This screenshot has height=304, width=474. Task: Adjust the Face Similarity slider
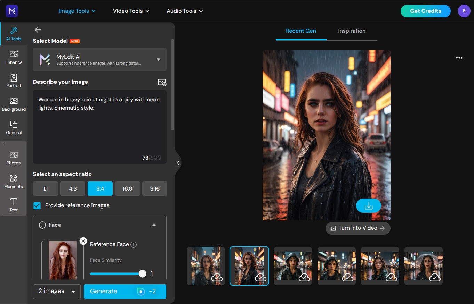point(142,273)
